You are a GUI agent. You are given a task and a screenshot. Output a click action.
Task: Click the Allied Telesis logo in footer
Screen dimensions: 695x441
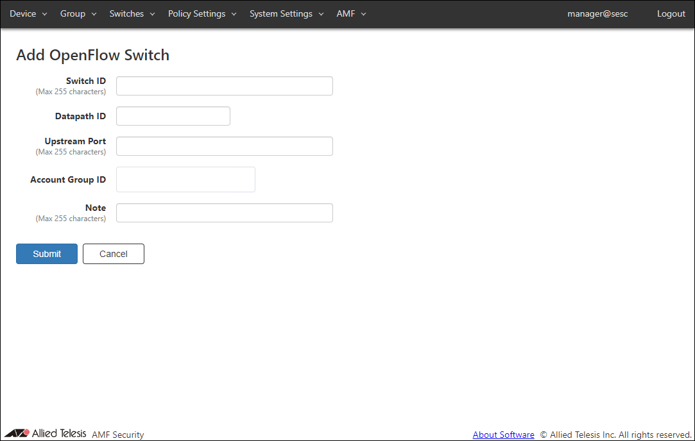point(45,433)
